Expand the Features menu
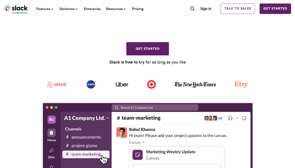 pos(45,9)
